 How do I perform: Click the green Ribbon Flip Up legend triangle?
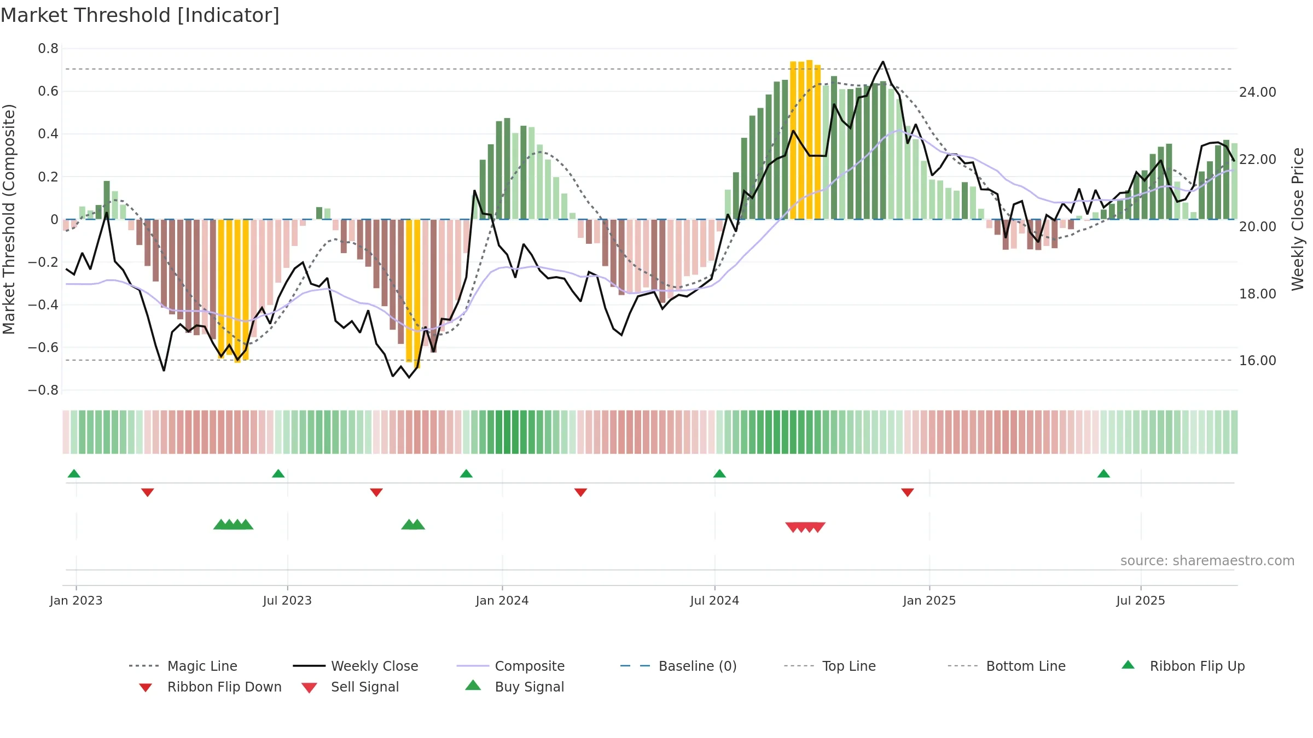1128,665
